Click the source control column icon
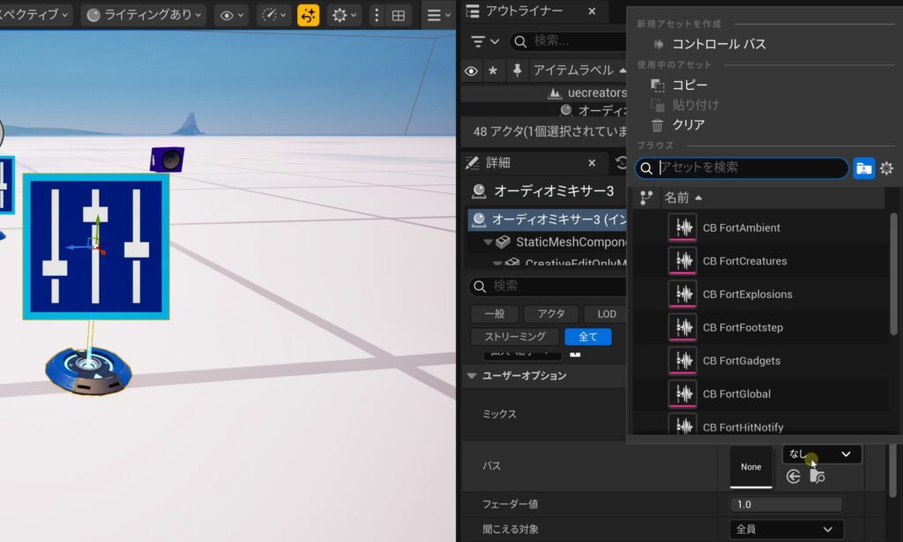Image resolution: width=903 pixels, height=542 pixels. 646,197
